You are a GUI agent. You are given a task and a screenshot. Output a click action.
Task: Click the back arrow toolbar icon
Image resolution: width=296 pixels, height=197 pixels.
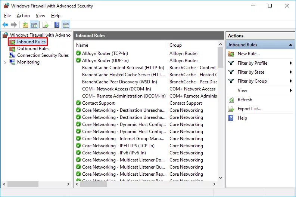[x=5, y=25]
